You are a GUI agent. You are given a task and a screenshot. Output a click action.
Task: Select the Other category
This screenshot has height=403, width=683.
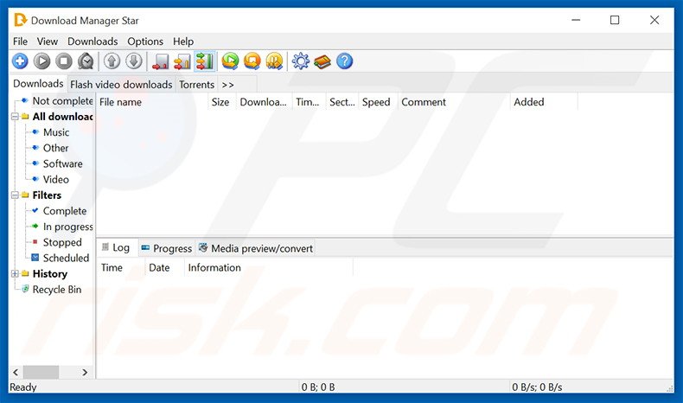[55, 148]
